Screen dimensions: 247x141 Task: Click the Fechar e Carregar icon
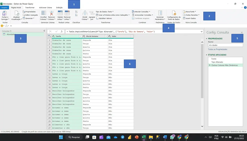pos(4,13)
